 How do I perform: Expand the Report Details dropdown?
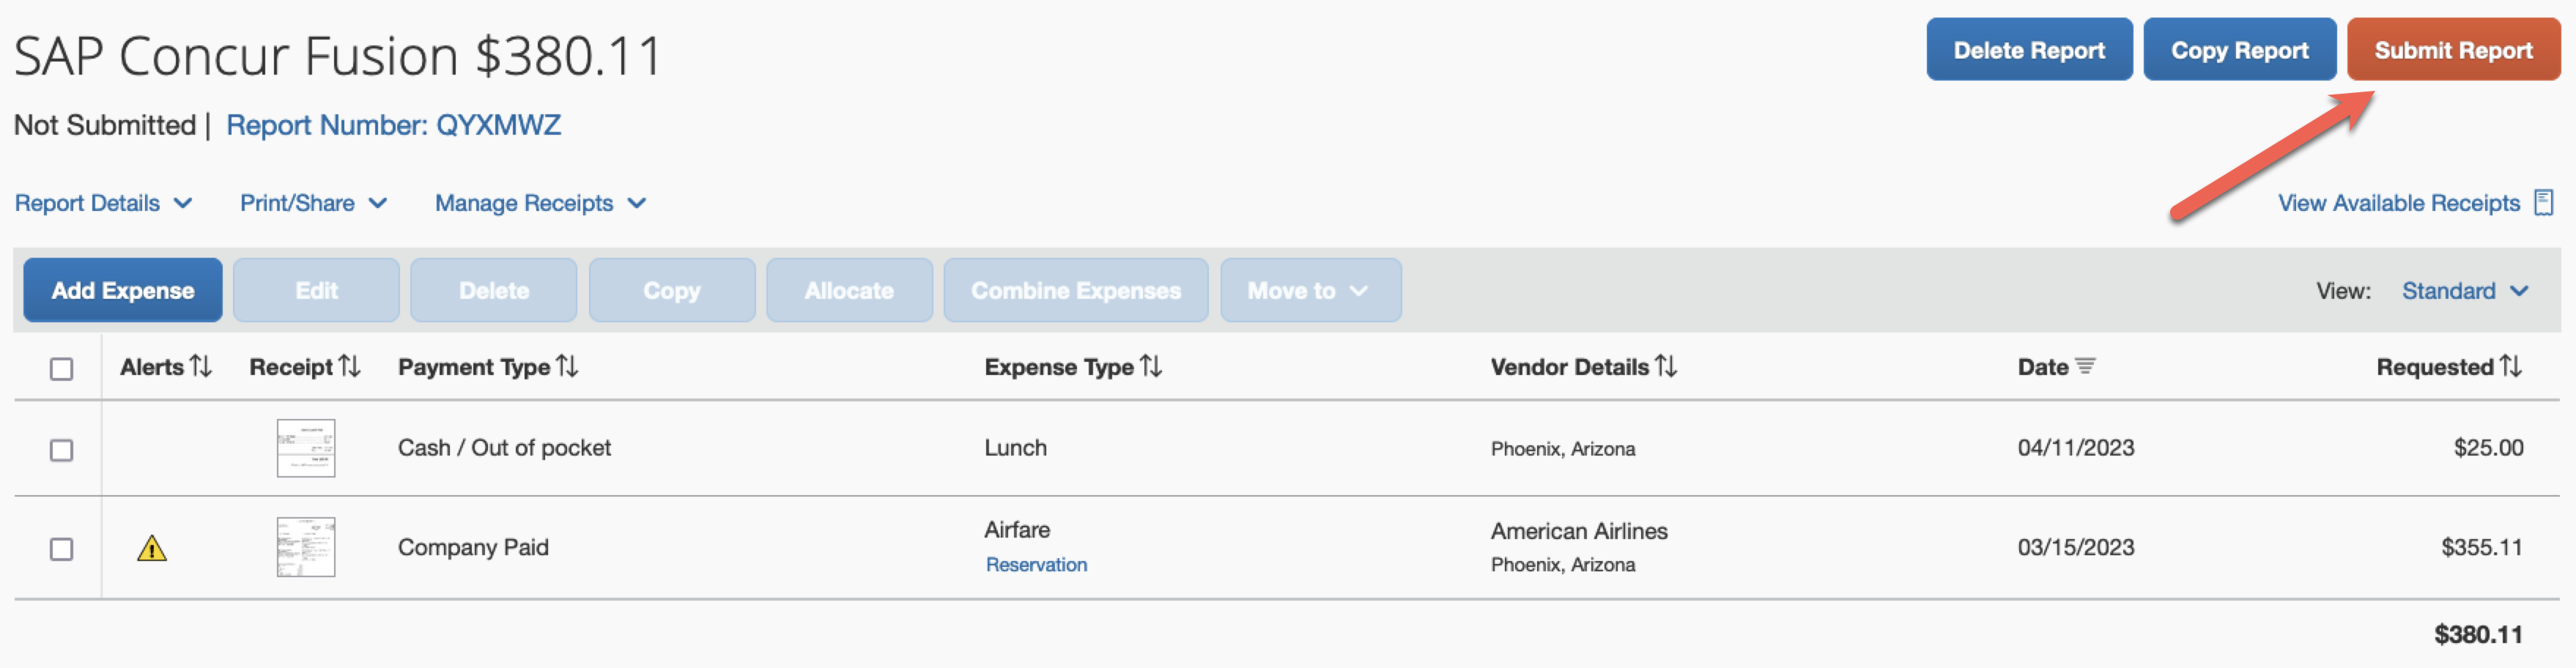tap(103, 203)
